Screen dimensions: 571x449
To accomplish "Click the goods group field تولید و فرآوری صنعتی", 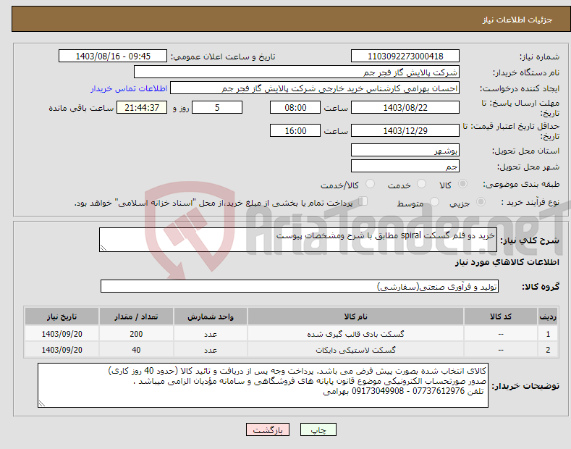I will tap(300, 287).
